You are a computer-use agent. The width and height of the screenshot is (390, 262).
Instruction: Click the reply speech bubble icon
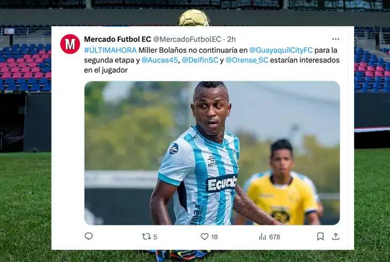coord(88,236)
